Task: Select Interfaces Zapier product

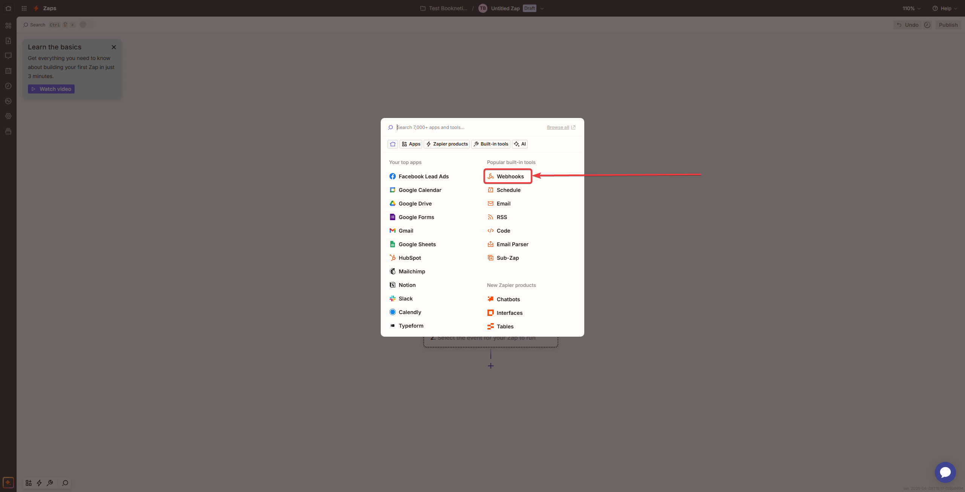Action: click(x=505, y=313)
